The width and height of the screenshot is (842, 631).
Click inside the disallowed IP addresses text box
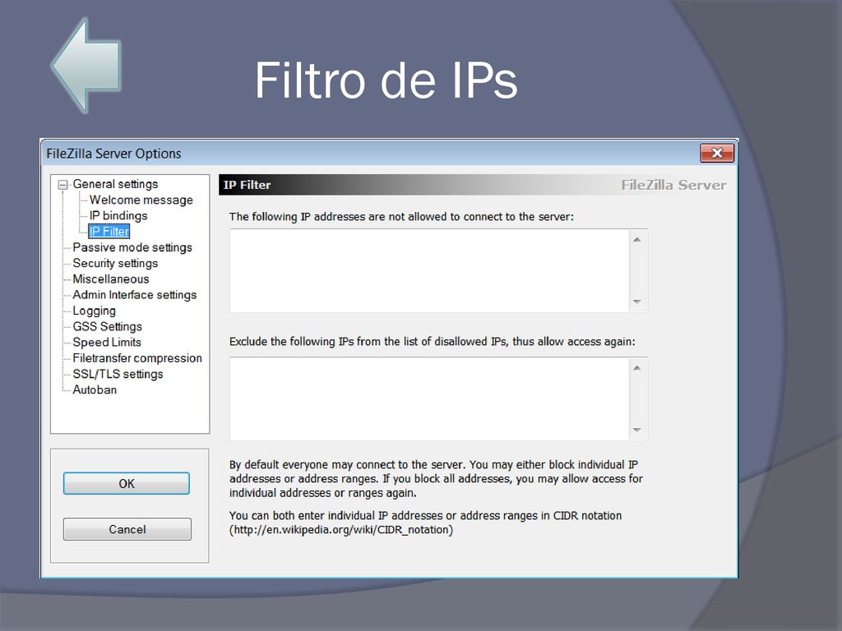coord(429,270)
